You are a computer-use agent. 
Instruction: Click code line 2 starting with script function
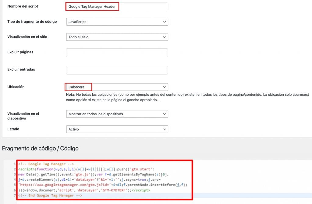pos(86,169)
